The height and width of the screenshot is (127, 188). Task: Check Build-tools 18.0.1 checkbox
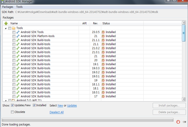14,92
